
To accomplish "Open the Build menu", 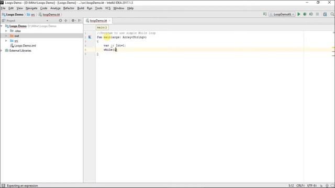I will [81, 8].
